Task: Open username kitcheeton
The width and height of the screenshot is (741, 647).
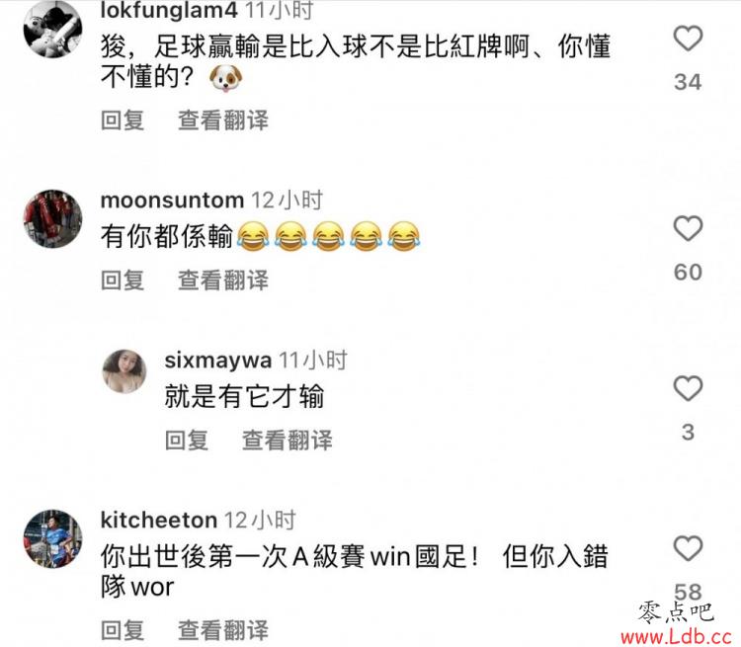Action: coord(159,521)
